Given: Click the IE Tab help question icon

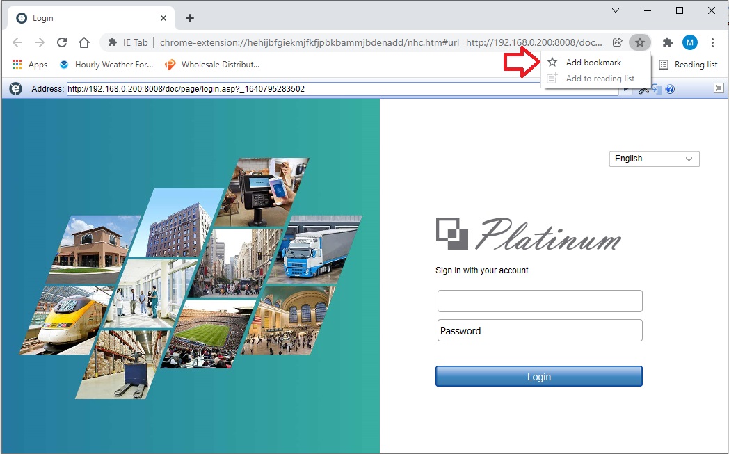Looking at the screenshot, I should [x=670, y=89].
